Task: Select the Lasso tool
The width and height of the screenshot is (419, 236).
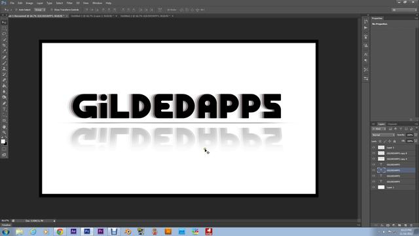Action: [x=4, y=33]
